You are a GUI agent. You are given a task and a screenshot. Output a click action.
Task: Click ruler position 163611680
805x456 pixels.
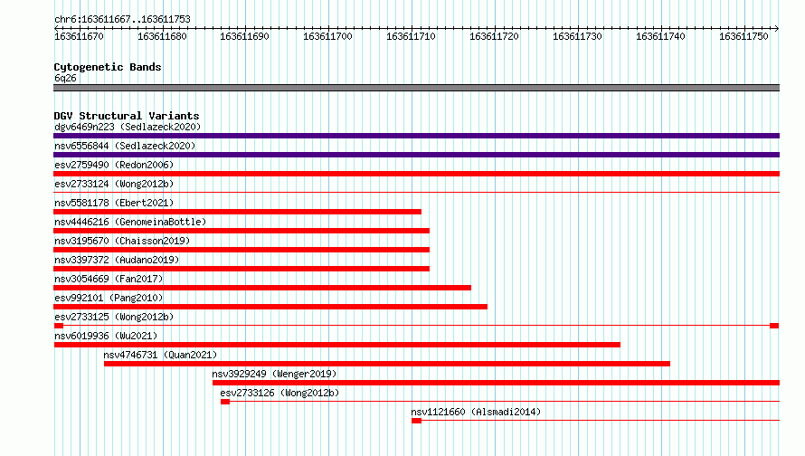click(x=162, y=36)
